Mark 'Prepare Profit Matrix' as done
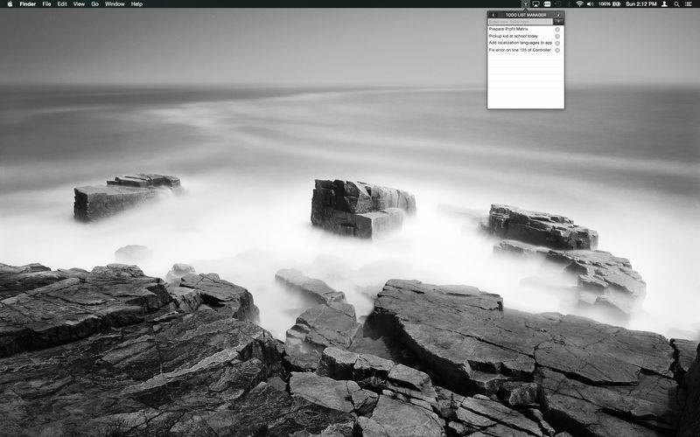The width and height of the screenshot is (700, 437). pyautogui.click(x=557, y=29)
